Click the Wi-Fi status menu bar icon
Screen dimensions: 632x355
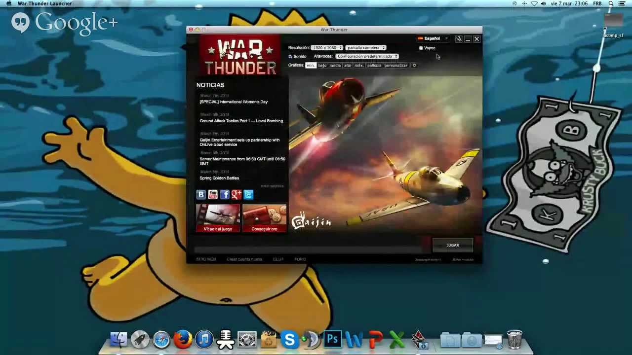point(534,3)
